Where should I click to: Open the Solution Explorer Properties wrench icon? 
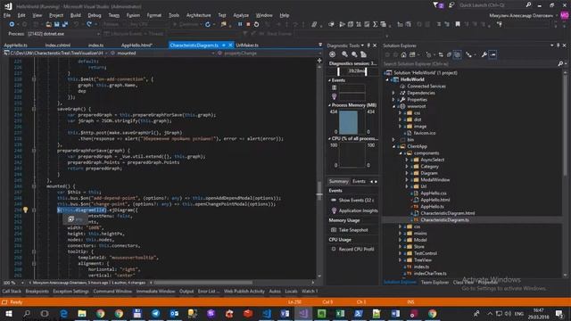(484, 54)
